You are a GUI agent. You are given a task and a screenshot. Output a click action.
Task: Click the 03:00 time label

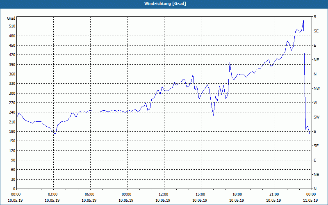[x=53, y=194]
